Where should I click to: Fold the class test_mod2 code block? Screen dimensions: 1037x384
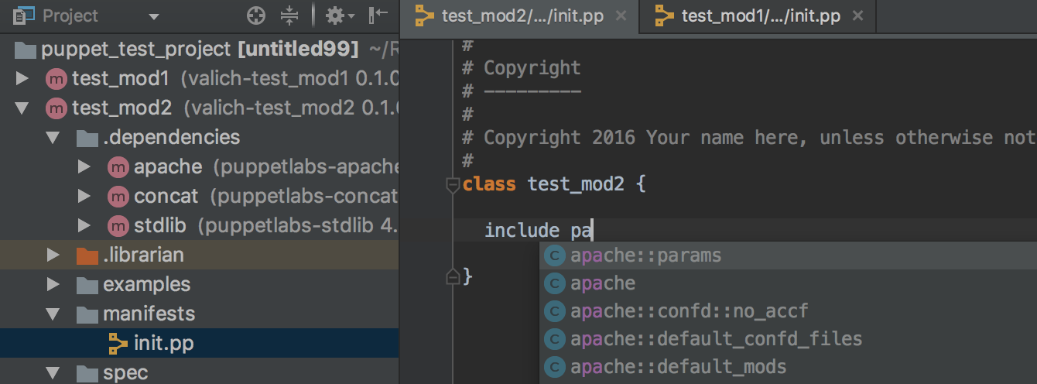[x=453, y=185]
